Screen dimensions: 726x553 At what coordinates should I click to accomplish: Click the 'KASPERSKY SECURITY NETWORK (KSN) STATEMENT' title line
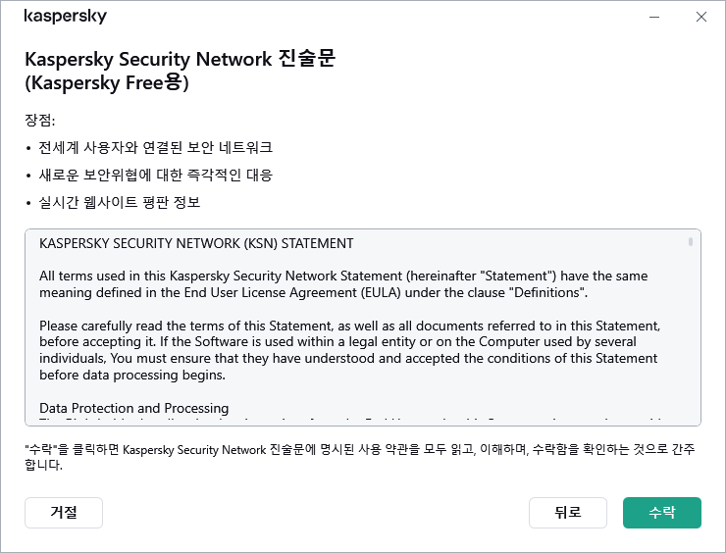coord(196,243)
